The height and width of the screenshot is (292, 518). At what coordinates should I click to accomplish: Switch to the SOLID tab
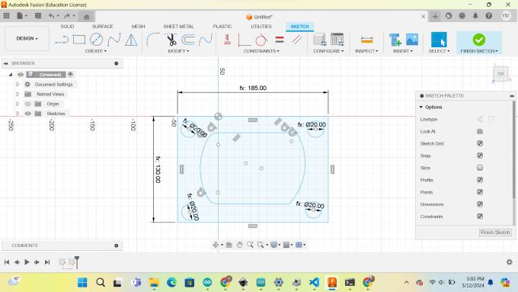[67, 26]
